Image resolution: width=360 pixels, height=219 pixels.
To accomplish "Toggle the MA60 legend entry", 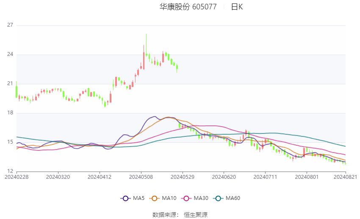I will pyautogui.click(x=227, y=198).
